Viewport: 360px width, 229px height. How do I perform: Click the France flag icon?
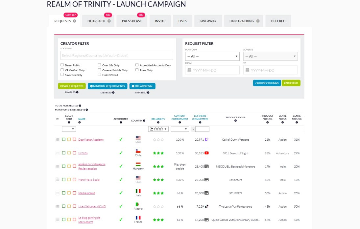point(138,218)
